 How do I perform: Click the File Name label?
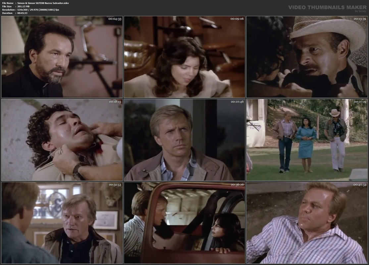(x=8, y=3)
